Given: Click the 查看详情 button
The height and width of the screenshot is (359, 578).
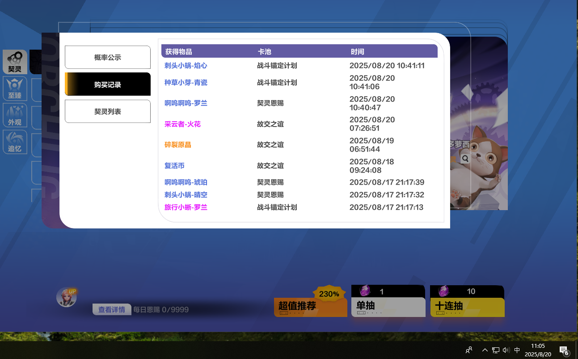Looking at the screenshot, I should 112,309.
